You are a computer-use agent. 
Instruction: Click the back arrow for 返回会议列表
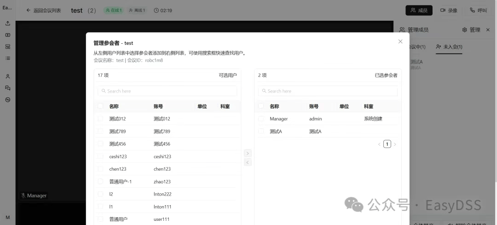coord(29,10)
